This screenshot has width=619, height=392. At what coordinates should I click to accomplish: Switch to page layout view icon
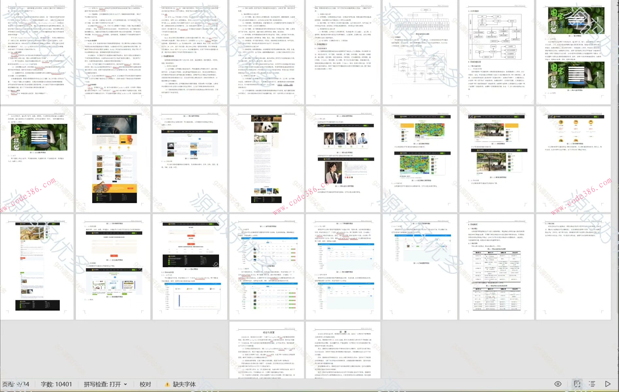(x=577, y=384)
